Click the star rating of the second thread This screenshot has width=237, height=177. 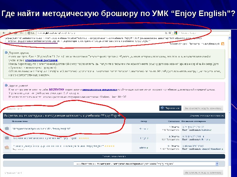[x=84, y=138]
